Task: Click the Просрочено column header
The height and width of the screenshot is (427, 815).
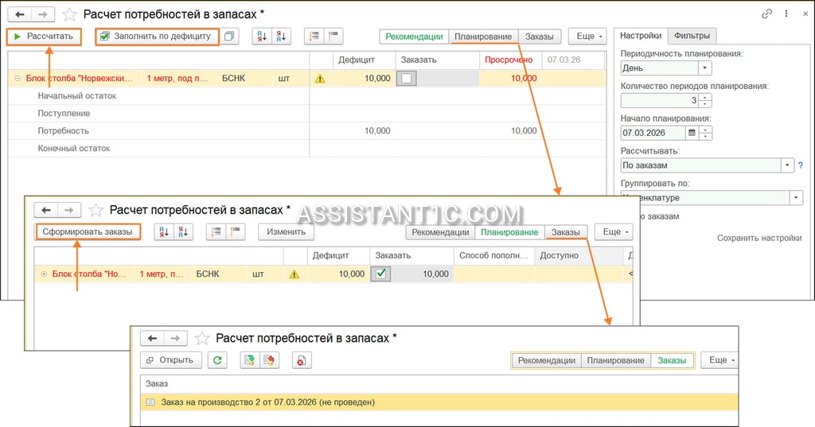Action: tap(509, 60)
